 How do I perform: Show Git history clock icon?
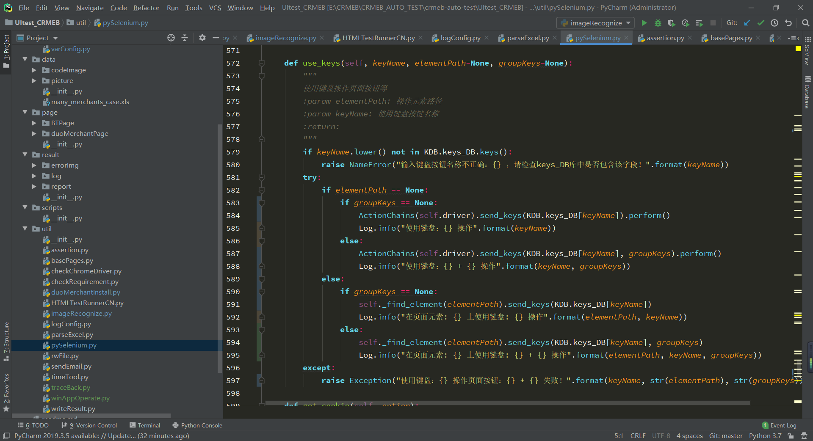click(774, 23)
